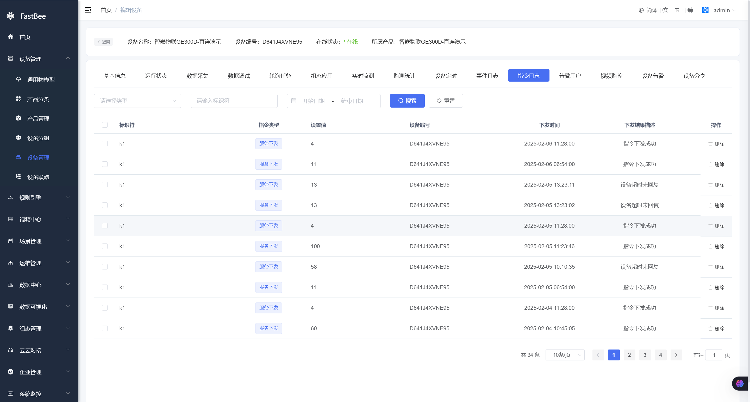Click the 视频中心 menu icon
This screenshot has width=750, height=402.
10,219
